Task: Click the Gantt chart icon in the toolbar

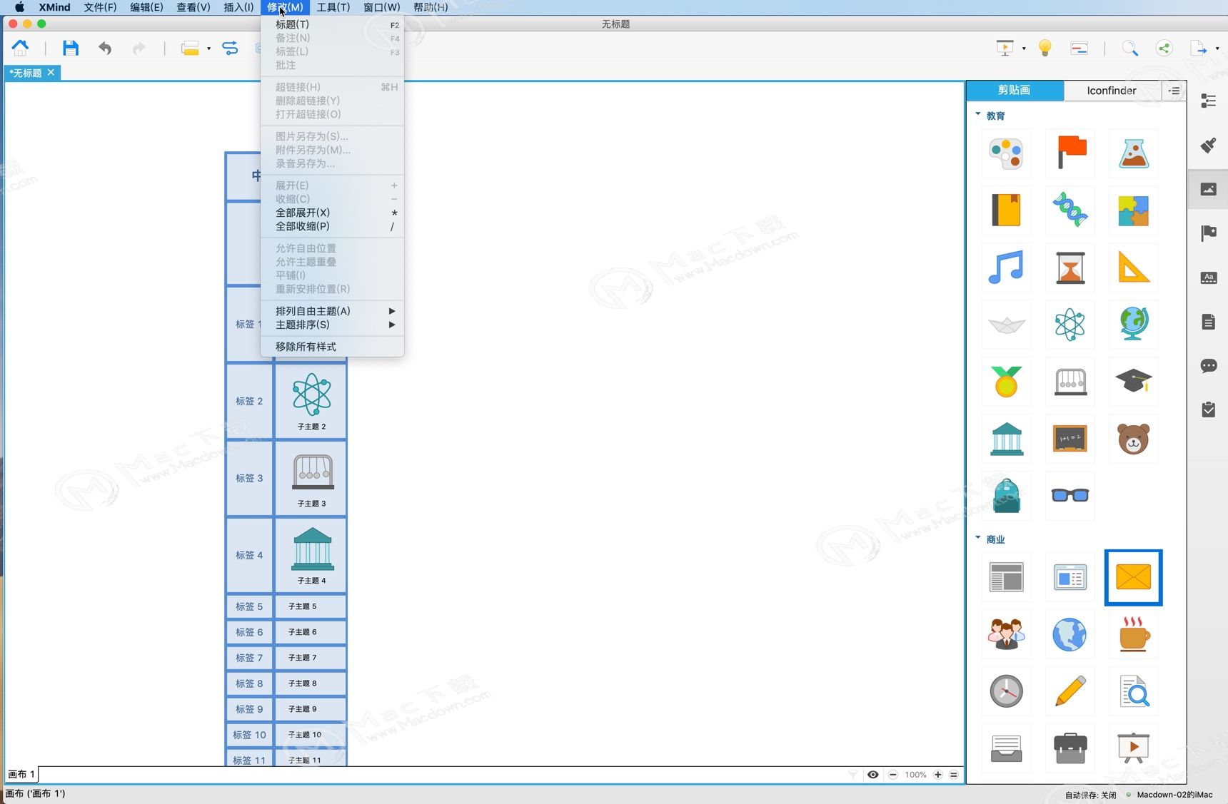Action: coord(1079,48)
